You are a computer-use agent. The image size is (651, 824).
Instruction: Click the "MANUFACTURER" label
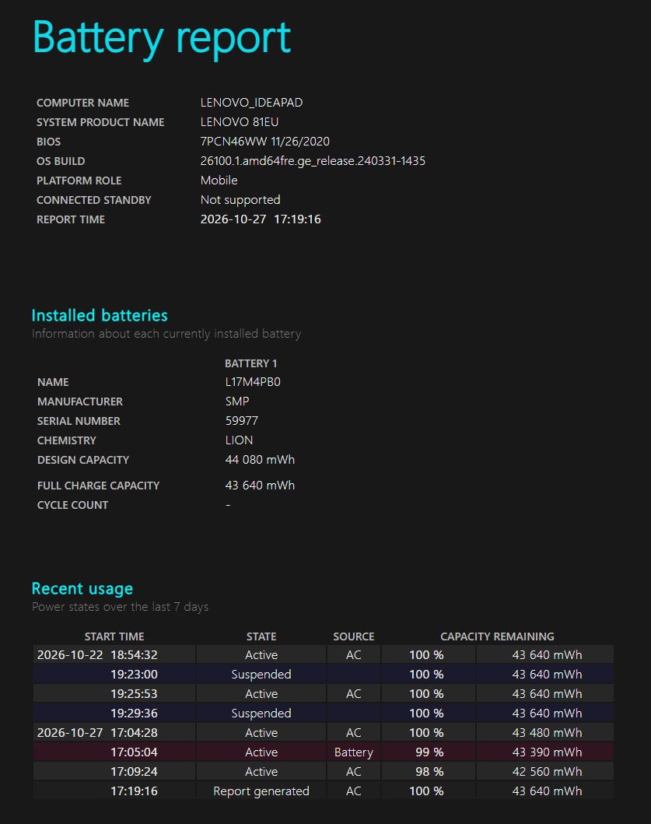80,401
